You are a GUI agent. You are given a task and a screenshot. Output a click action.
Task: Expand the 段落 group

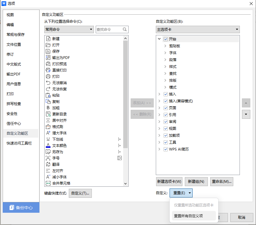[165, 60]
